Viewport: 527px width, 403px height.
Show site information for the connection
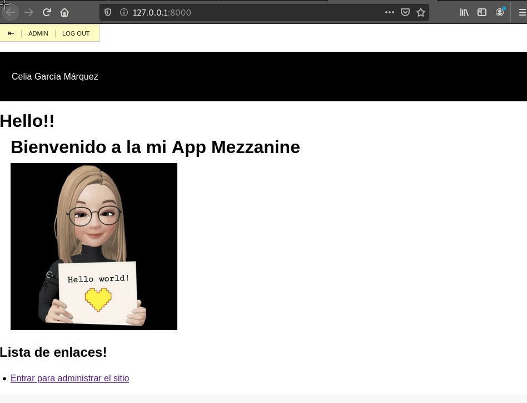point(123,12)
